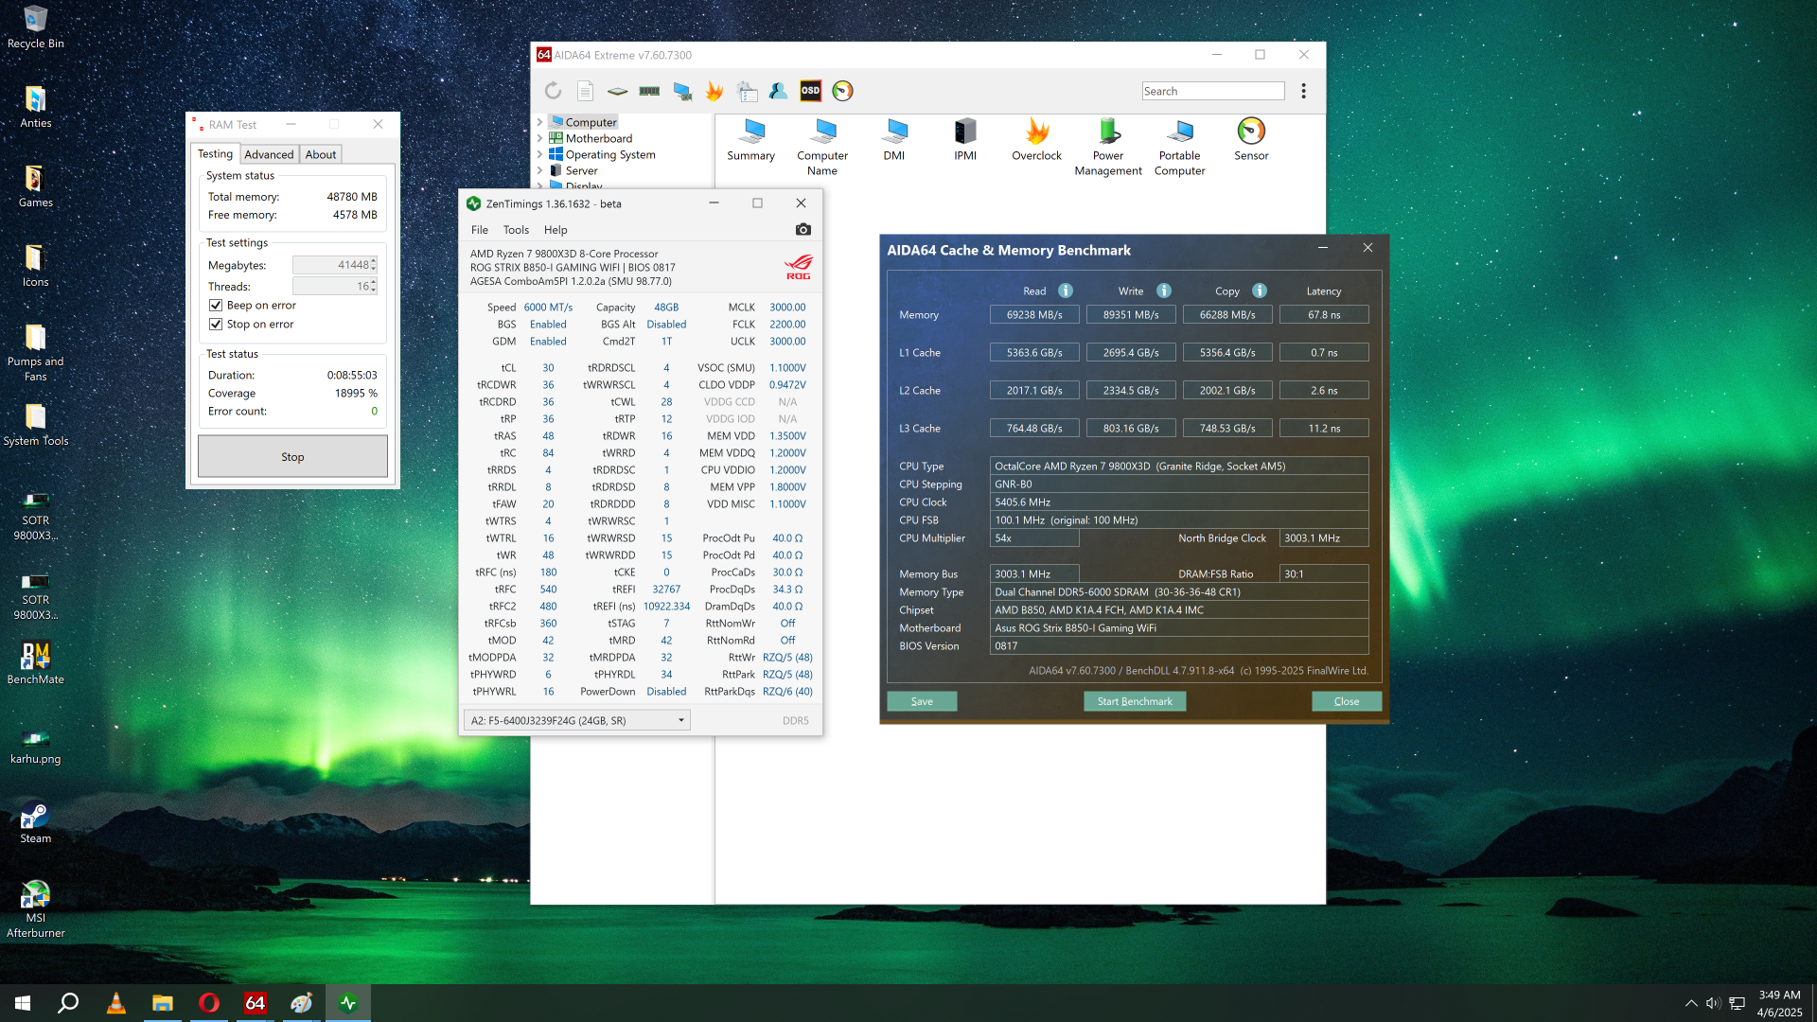Toggle the Beep on error checkbox
Screen dimensions: 1817x1022
(216, 306)
